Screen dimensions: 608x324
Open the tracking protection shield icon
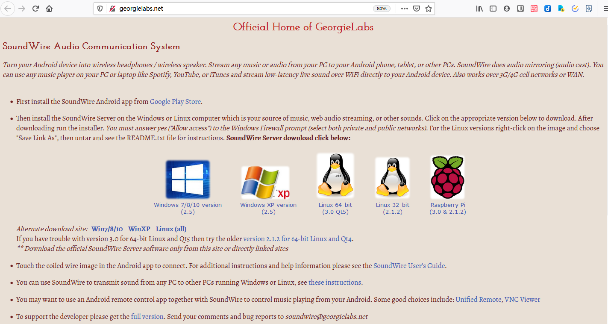[100, 9]
